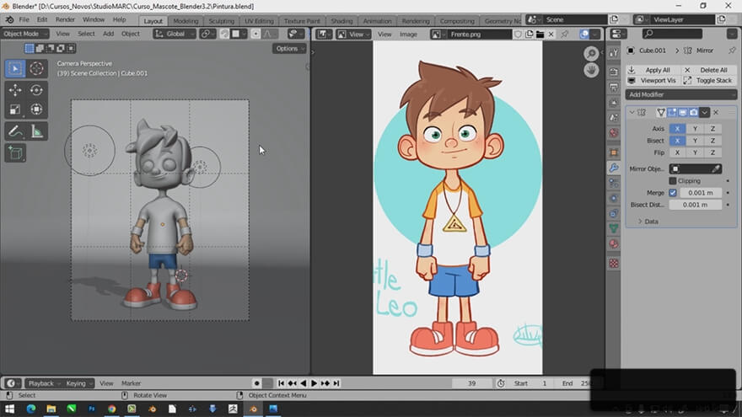Open the Modifier properties wrench tab
This screenshot has height=417, width=742.
pyautogui.click(x=614, y=168)
